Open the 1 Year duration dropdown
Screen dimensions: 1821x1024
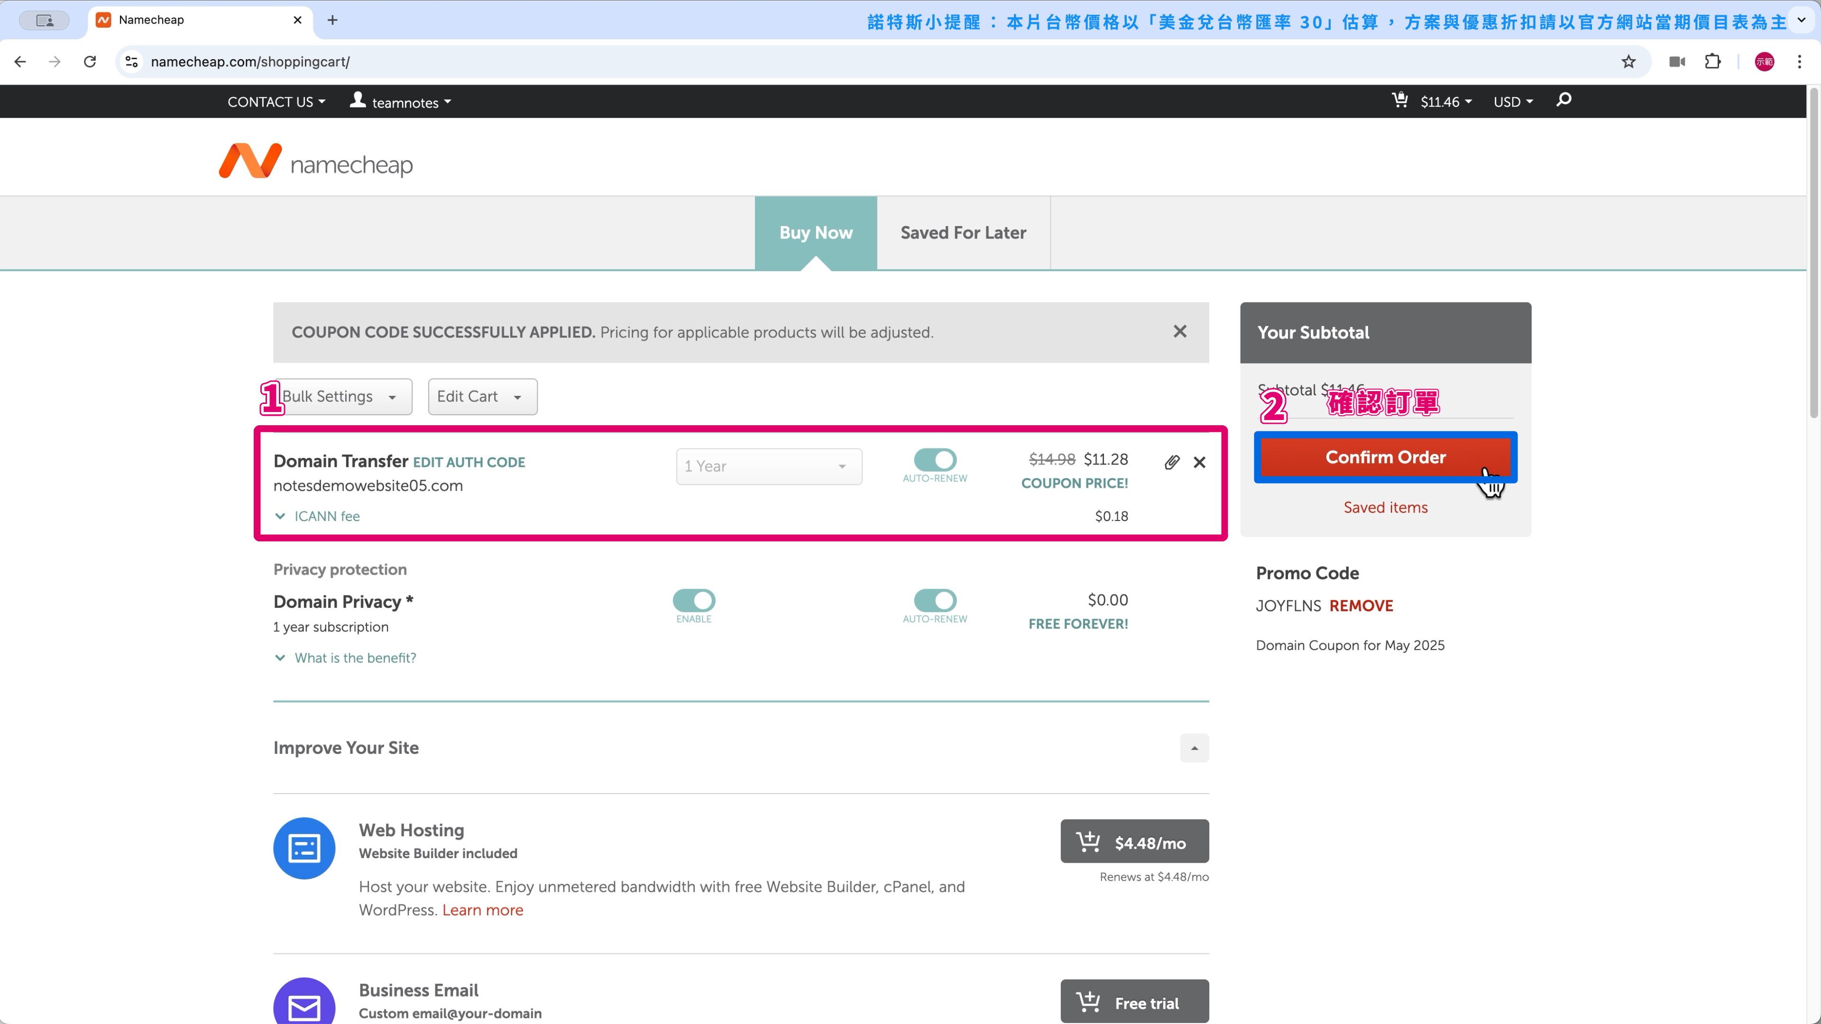pyautogui.click(x=768, y=466)
